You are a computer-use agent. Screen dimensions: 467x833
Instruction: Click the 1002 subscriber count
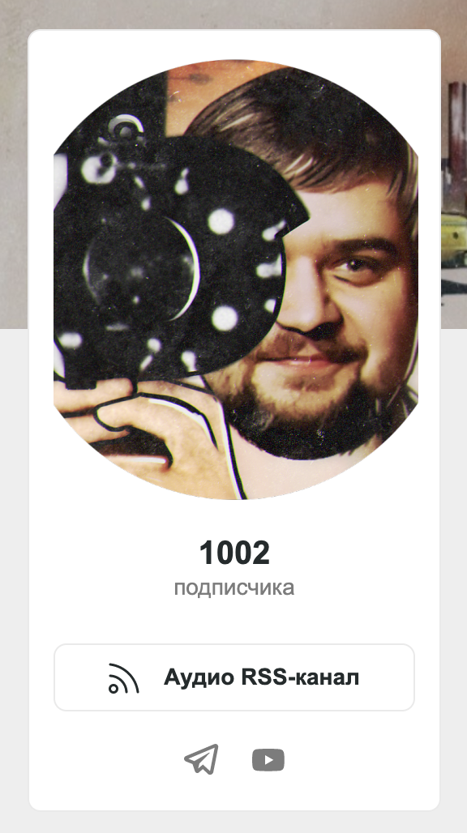tap(234, 553)
